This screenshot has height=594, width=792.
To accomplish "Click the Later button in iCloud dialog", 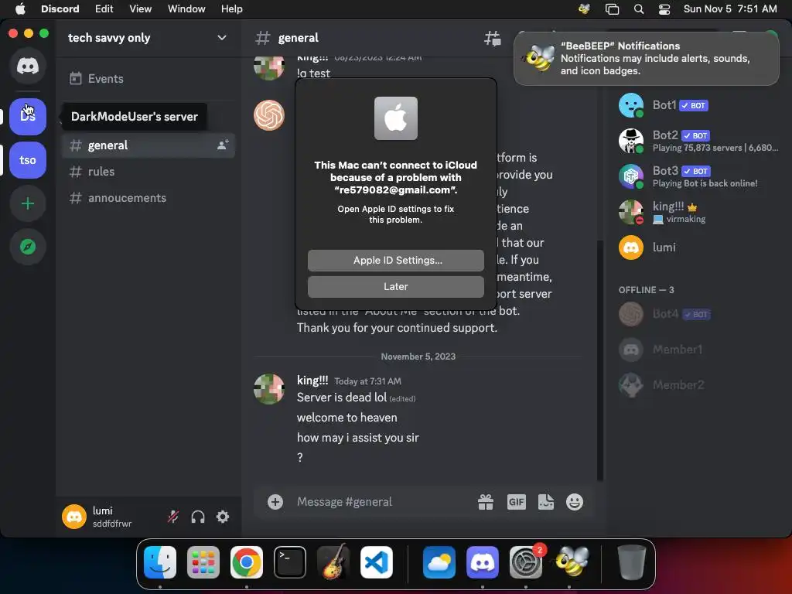I will [x=396, y=287].
